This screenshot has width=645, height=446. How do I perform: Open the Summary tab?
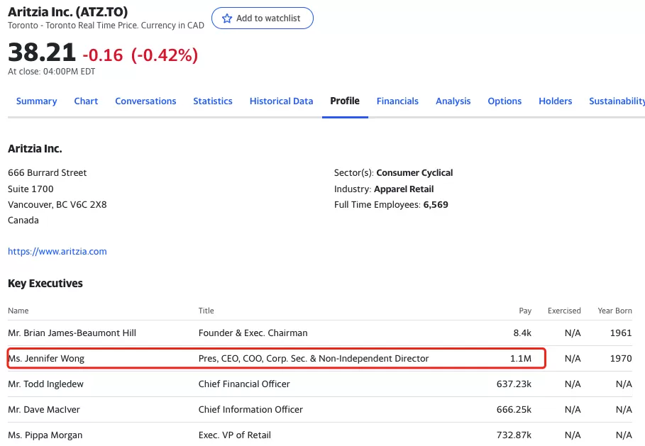(37, 101)
